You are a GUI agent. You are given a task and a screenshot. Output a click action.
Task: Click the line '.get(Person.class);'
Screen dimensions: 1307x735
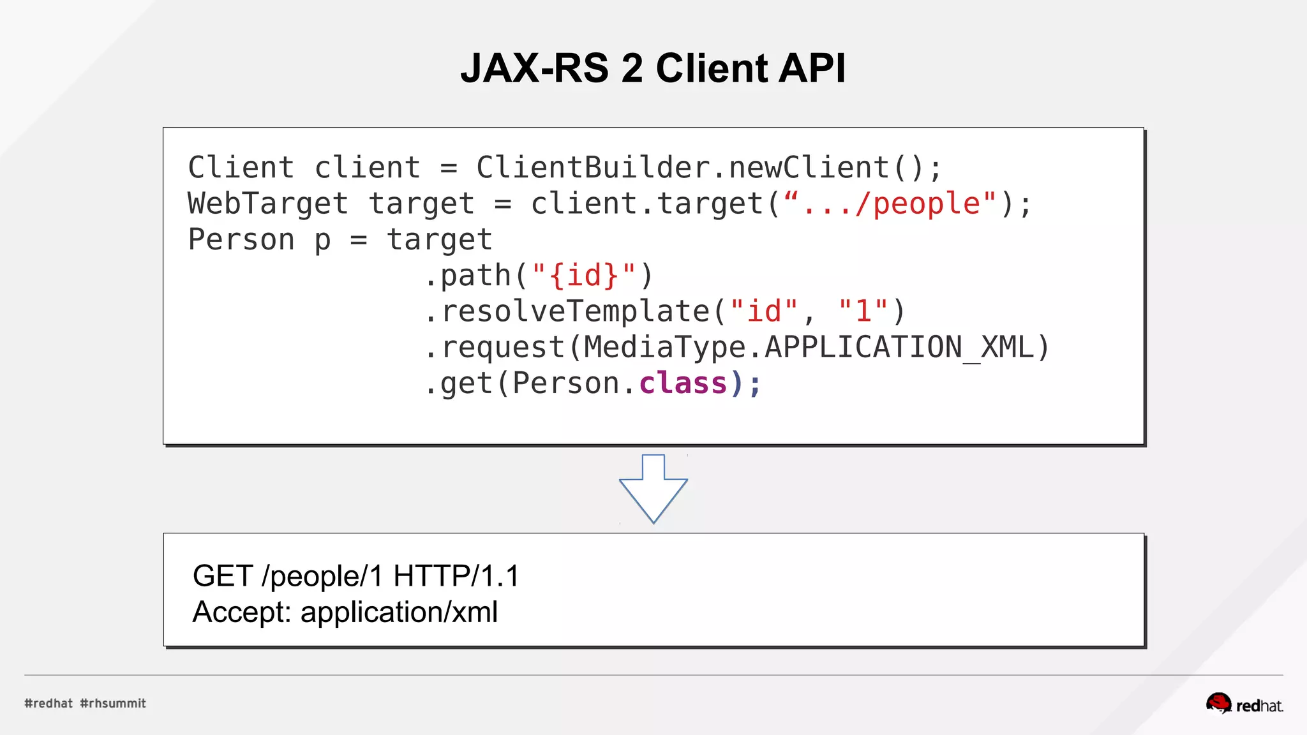click(x=593, y=383)
